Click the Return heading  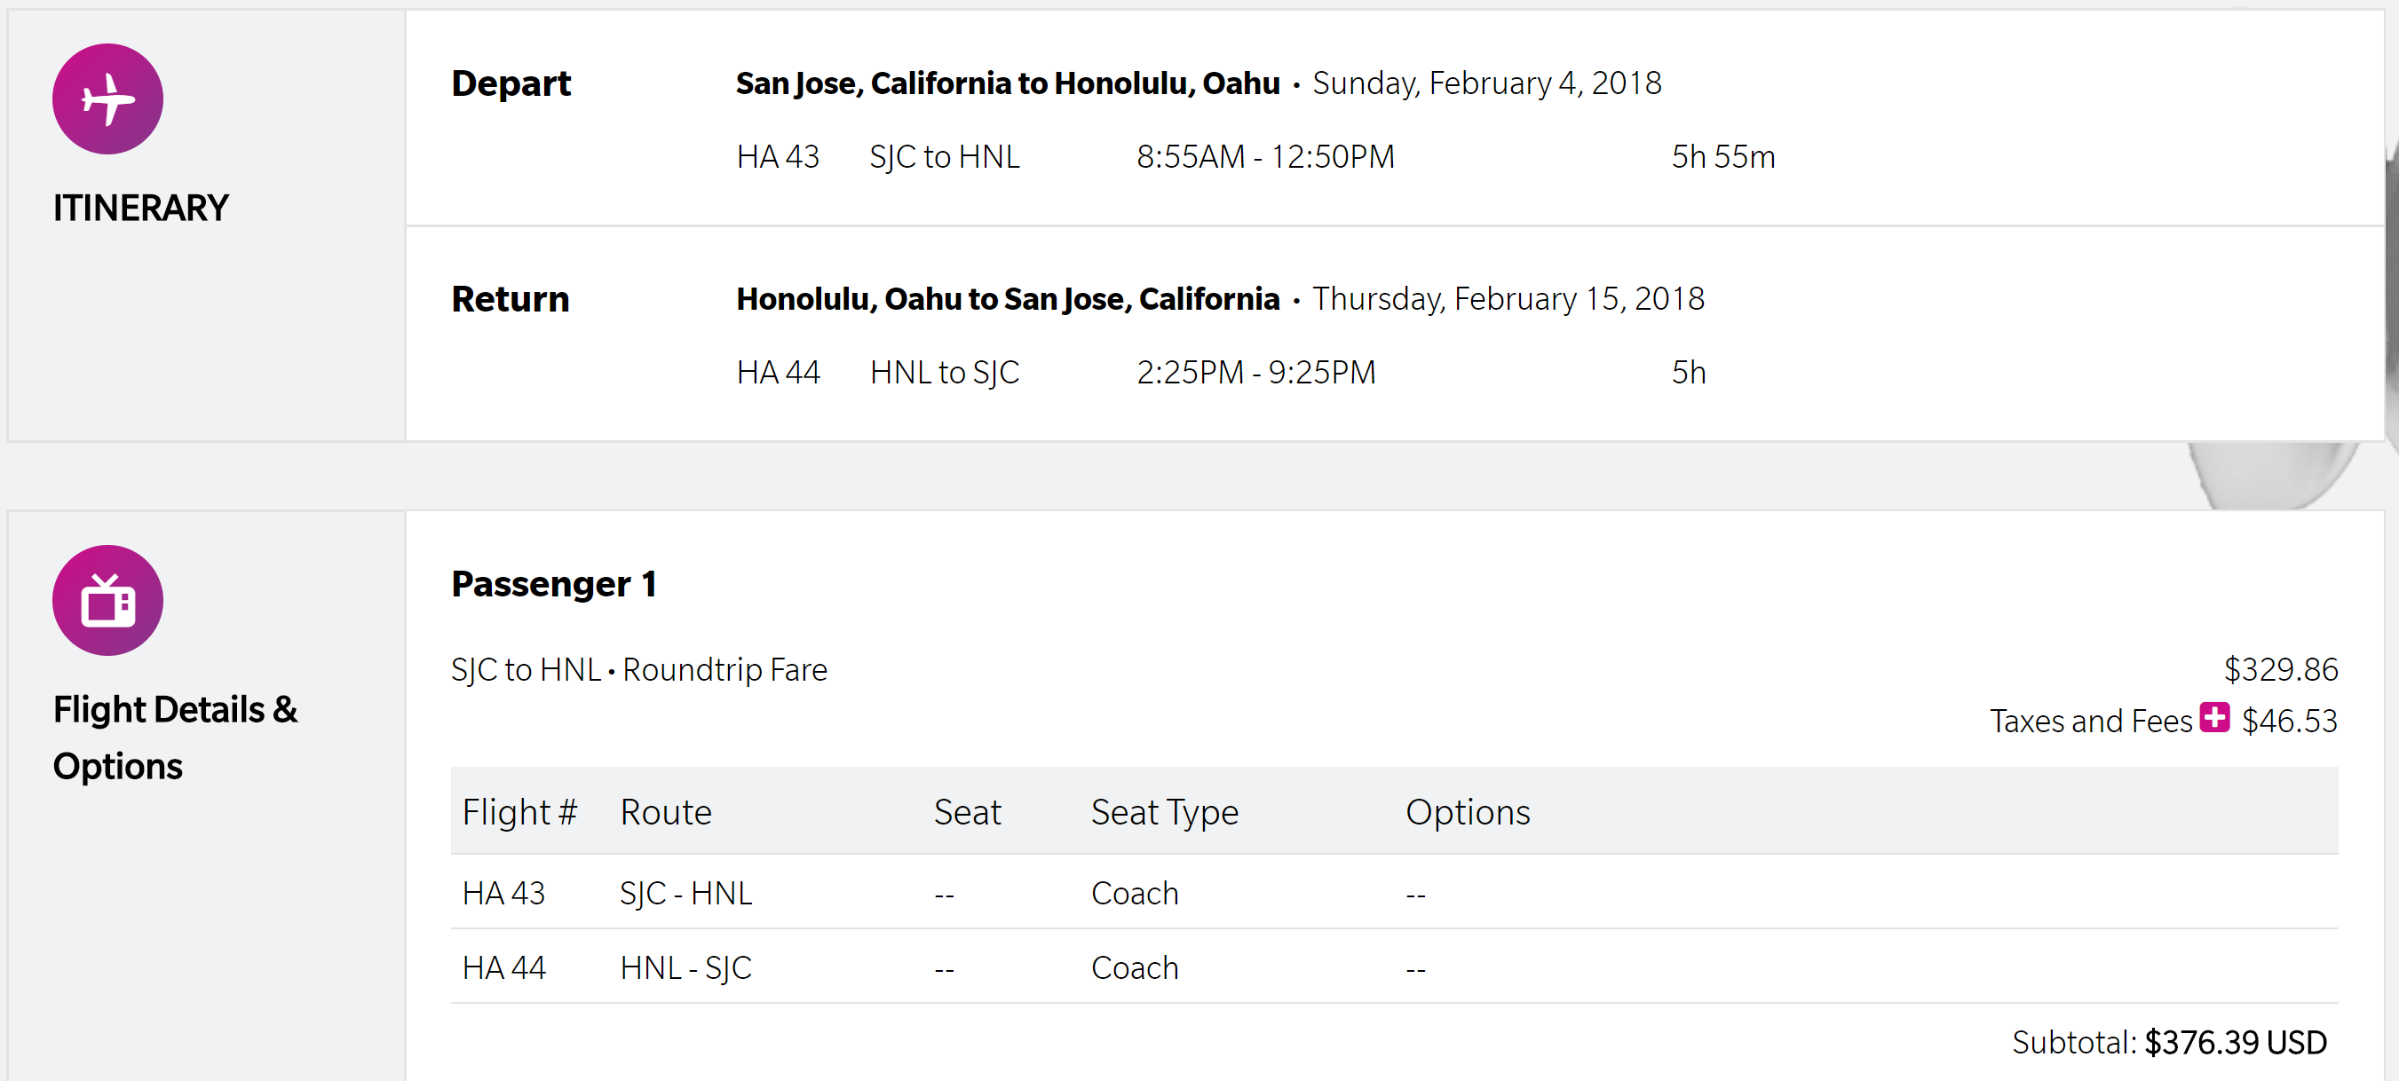510,300
